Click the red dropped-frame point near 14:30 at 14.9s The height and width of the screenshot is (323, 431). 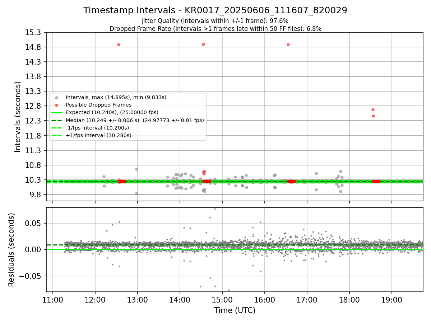203,44
